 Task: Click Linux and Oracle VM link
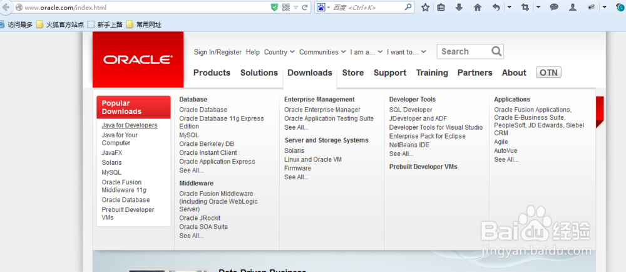click(313, 159)
